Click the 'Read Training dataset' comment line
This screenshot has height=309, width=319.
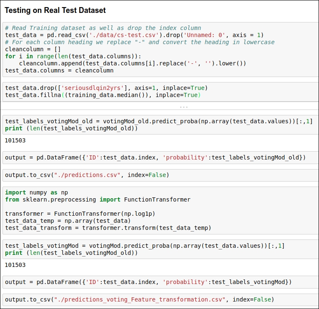pos(103,28)
